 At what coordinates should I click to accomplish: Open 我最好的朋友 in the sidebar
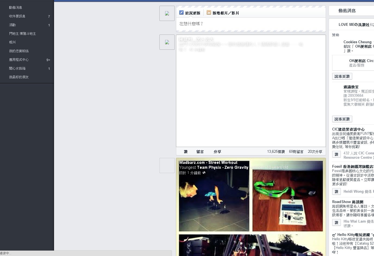(x=19, y=77)
